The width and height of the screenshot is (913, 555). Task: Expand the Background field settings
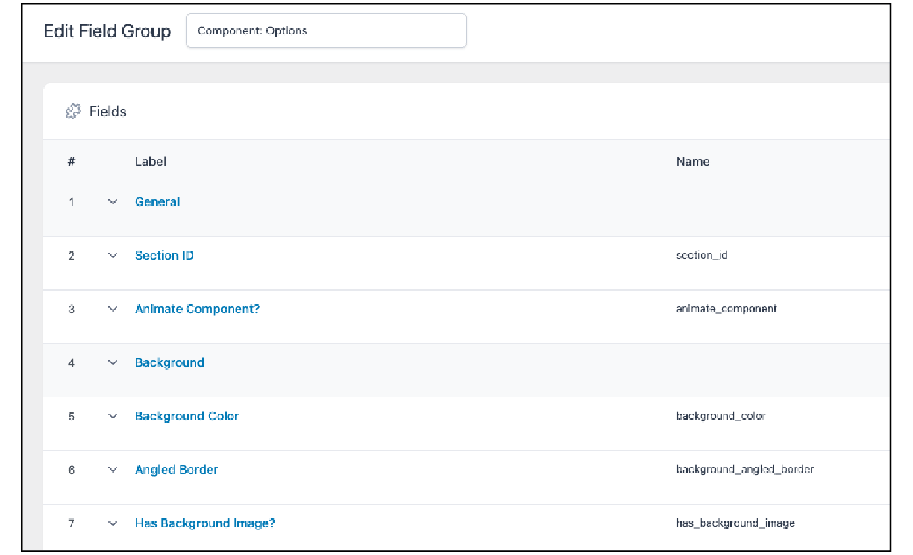[112, 362]
